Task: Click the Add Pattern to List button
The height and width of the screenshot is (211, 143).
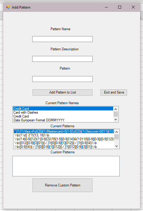Action: 62,92
